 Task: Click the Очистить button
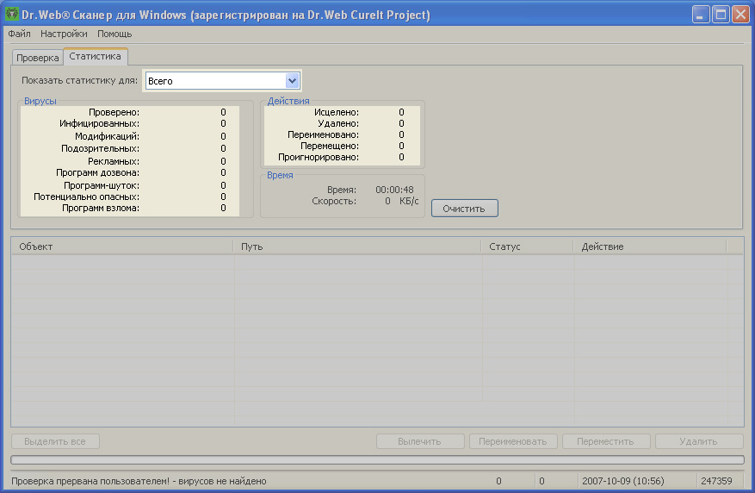[x=464, y=209]
